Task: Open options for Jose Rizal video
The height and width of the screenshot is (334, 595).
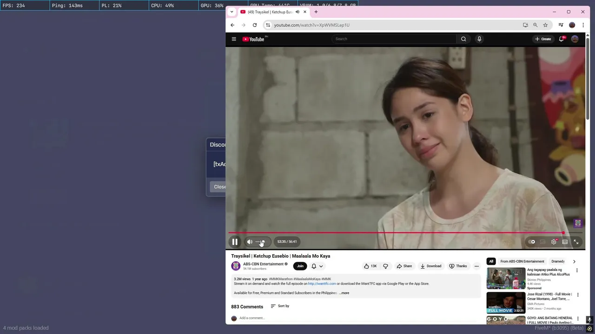Action: pyautogui.click(x=578, y=295)
